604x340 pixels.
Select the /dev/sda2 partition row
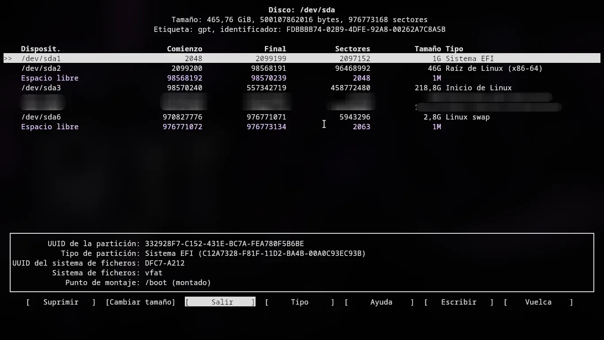coord(302,68)
